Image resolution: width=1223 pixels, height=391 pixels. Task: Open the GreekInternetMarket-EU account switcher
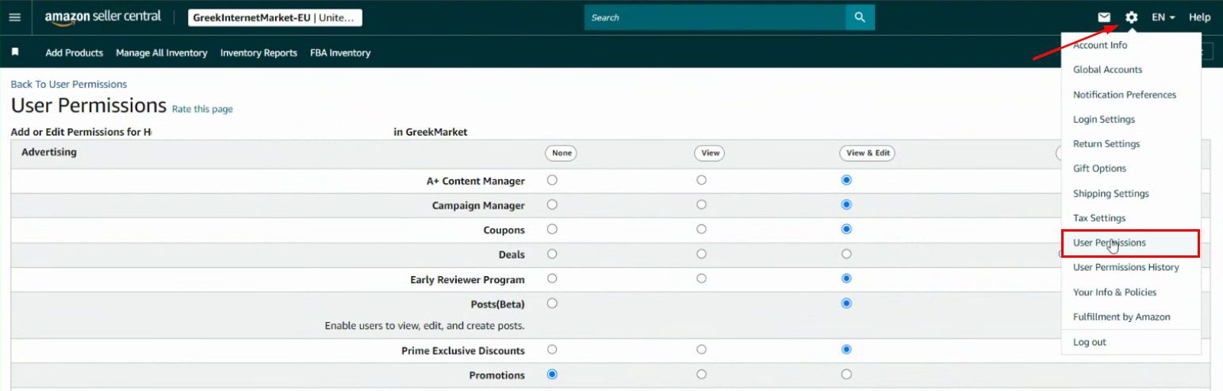274,17
